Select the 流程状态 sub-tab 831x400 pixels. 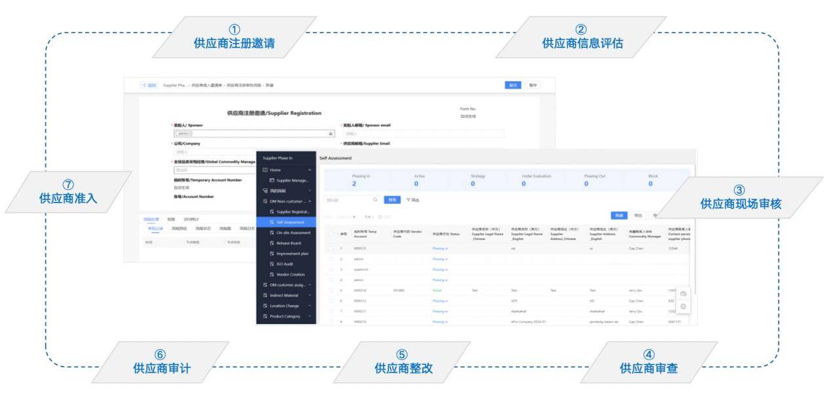click(x=203, y=228)
